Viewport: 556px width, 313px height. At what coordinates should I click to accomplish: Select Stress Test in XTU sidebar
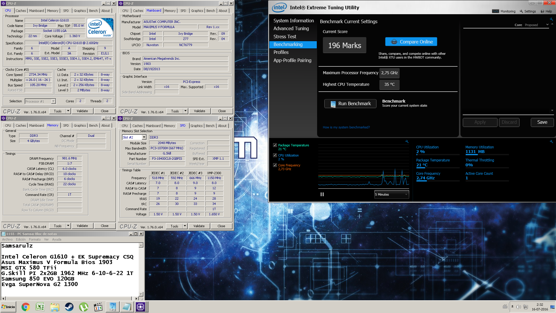pos(285,37)
